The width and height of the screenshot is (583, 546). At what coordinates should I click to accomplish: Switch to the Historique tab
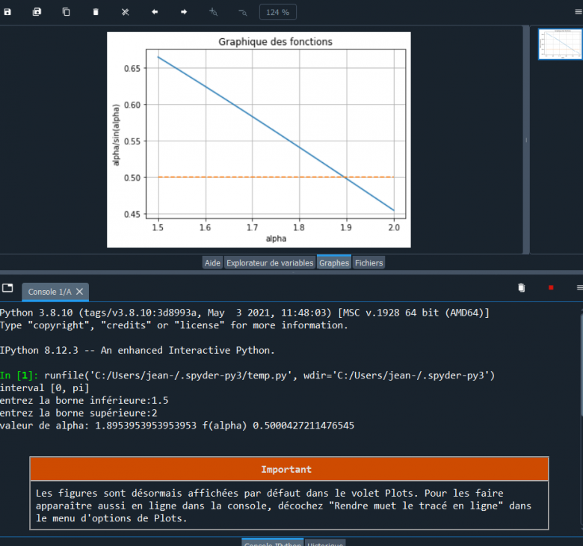325,543
